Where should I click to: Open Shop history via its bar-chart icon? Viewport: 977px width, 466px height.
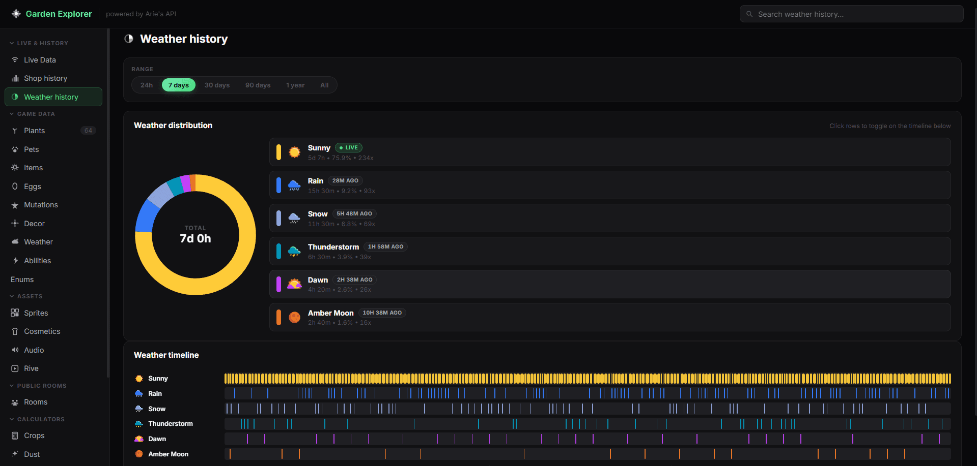[x=15, y=78]
